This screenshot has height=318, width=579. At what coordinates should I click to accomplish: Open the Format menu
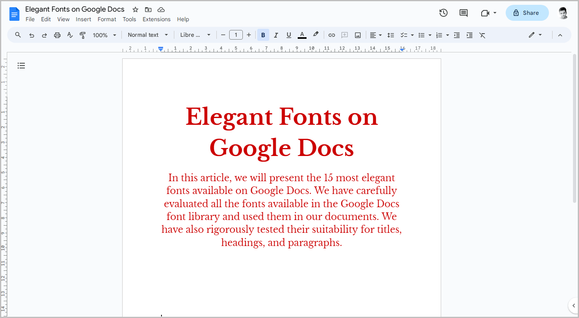tap(107, 19)
